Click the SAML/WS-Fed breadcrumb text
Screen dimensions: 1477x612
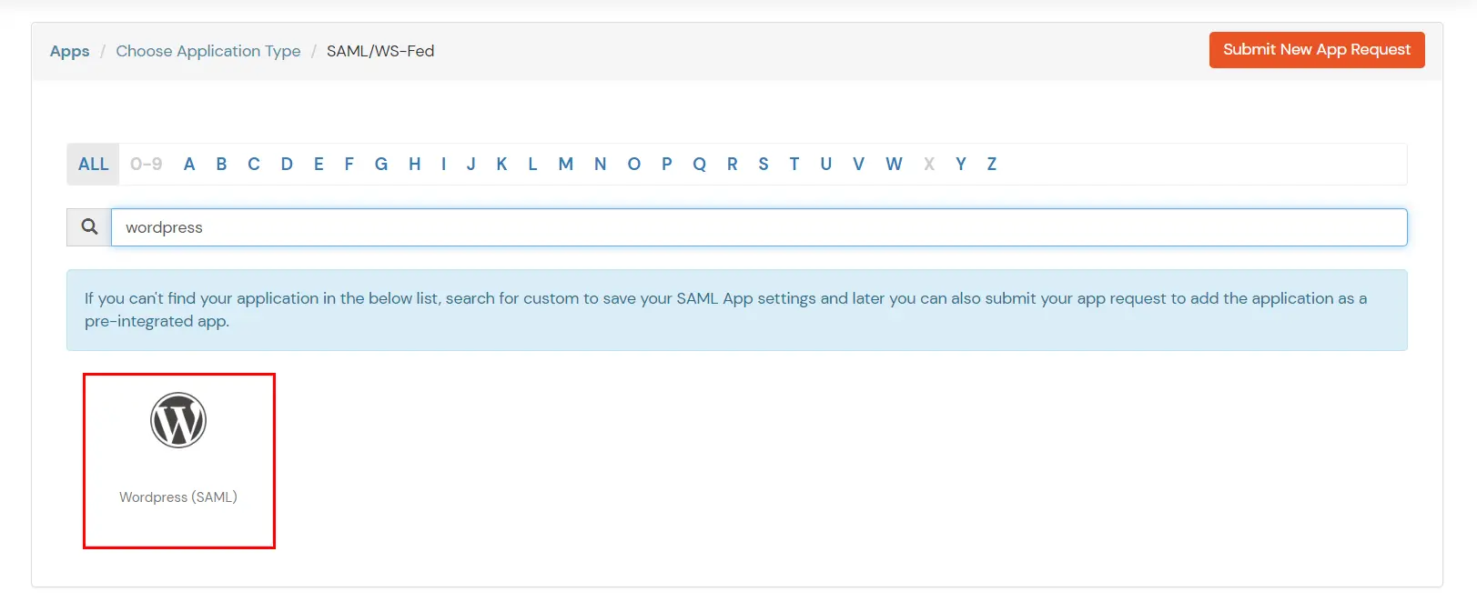point(380,51)
